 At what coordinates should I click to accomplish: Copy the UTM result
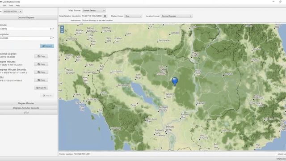[41, 80]
